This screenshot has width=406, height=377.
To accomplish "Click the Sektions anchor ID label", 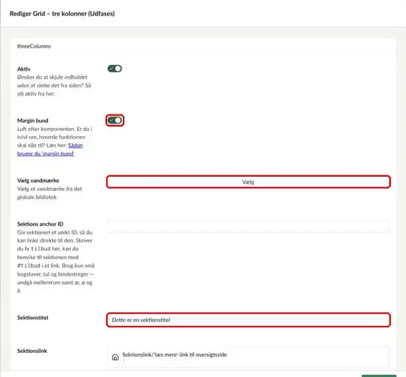I will point(40,224).
